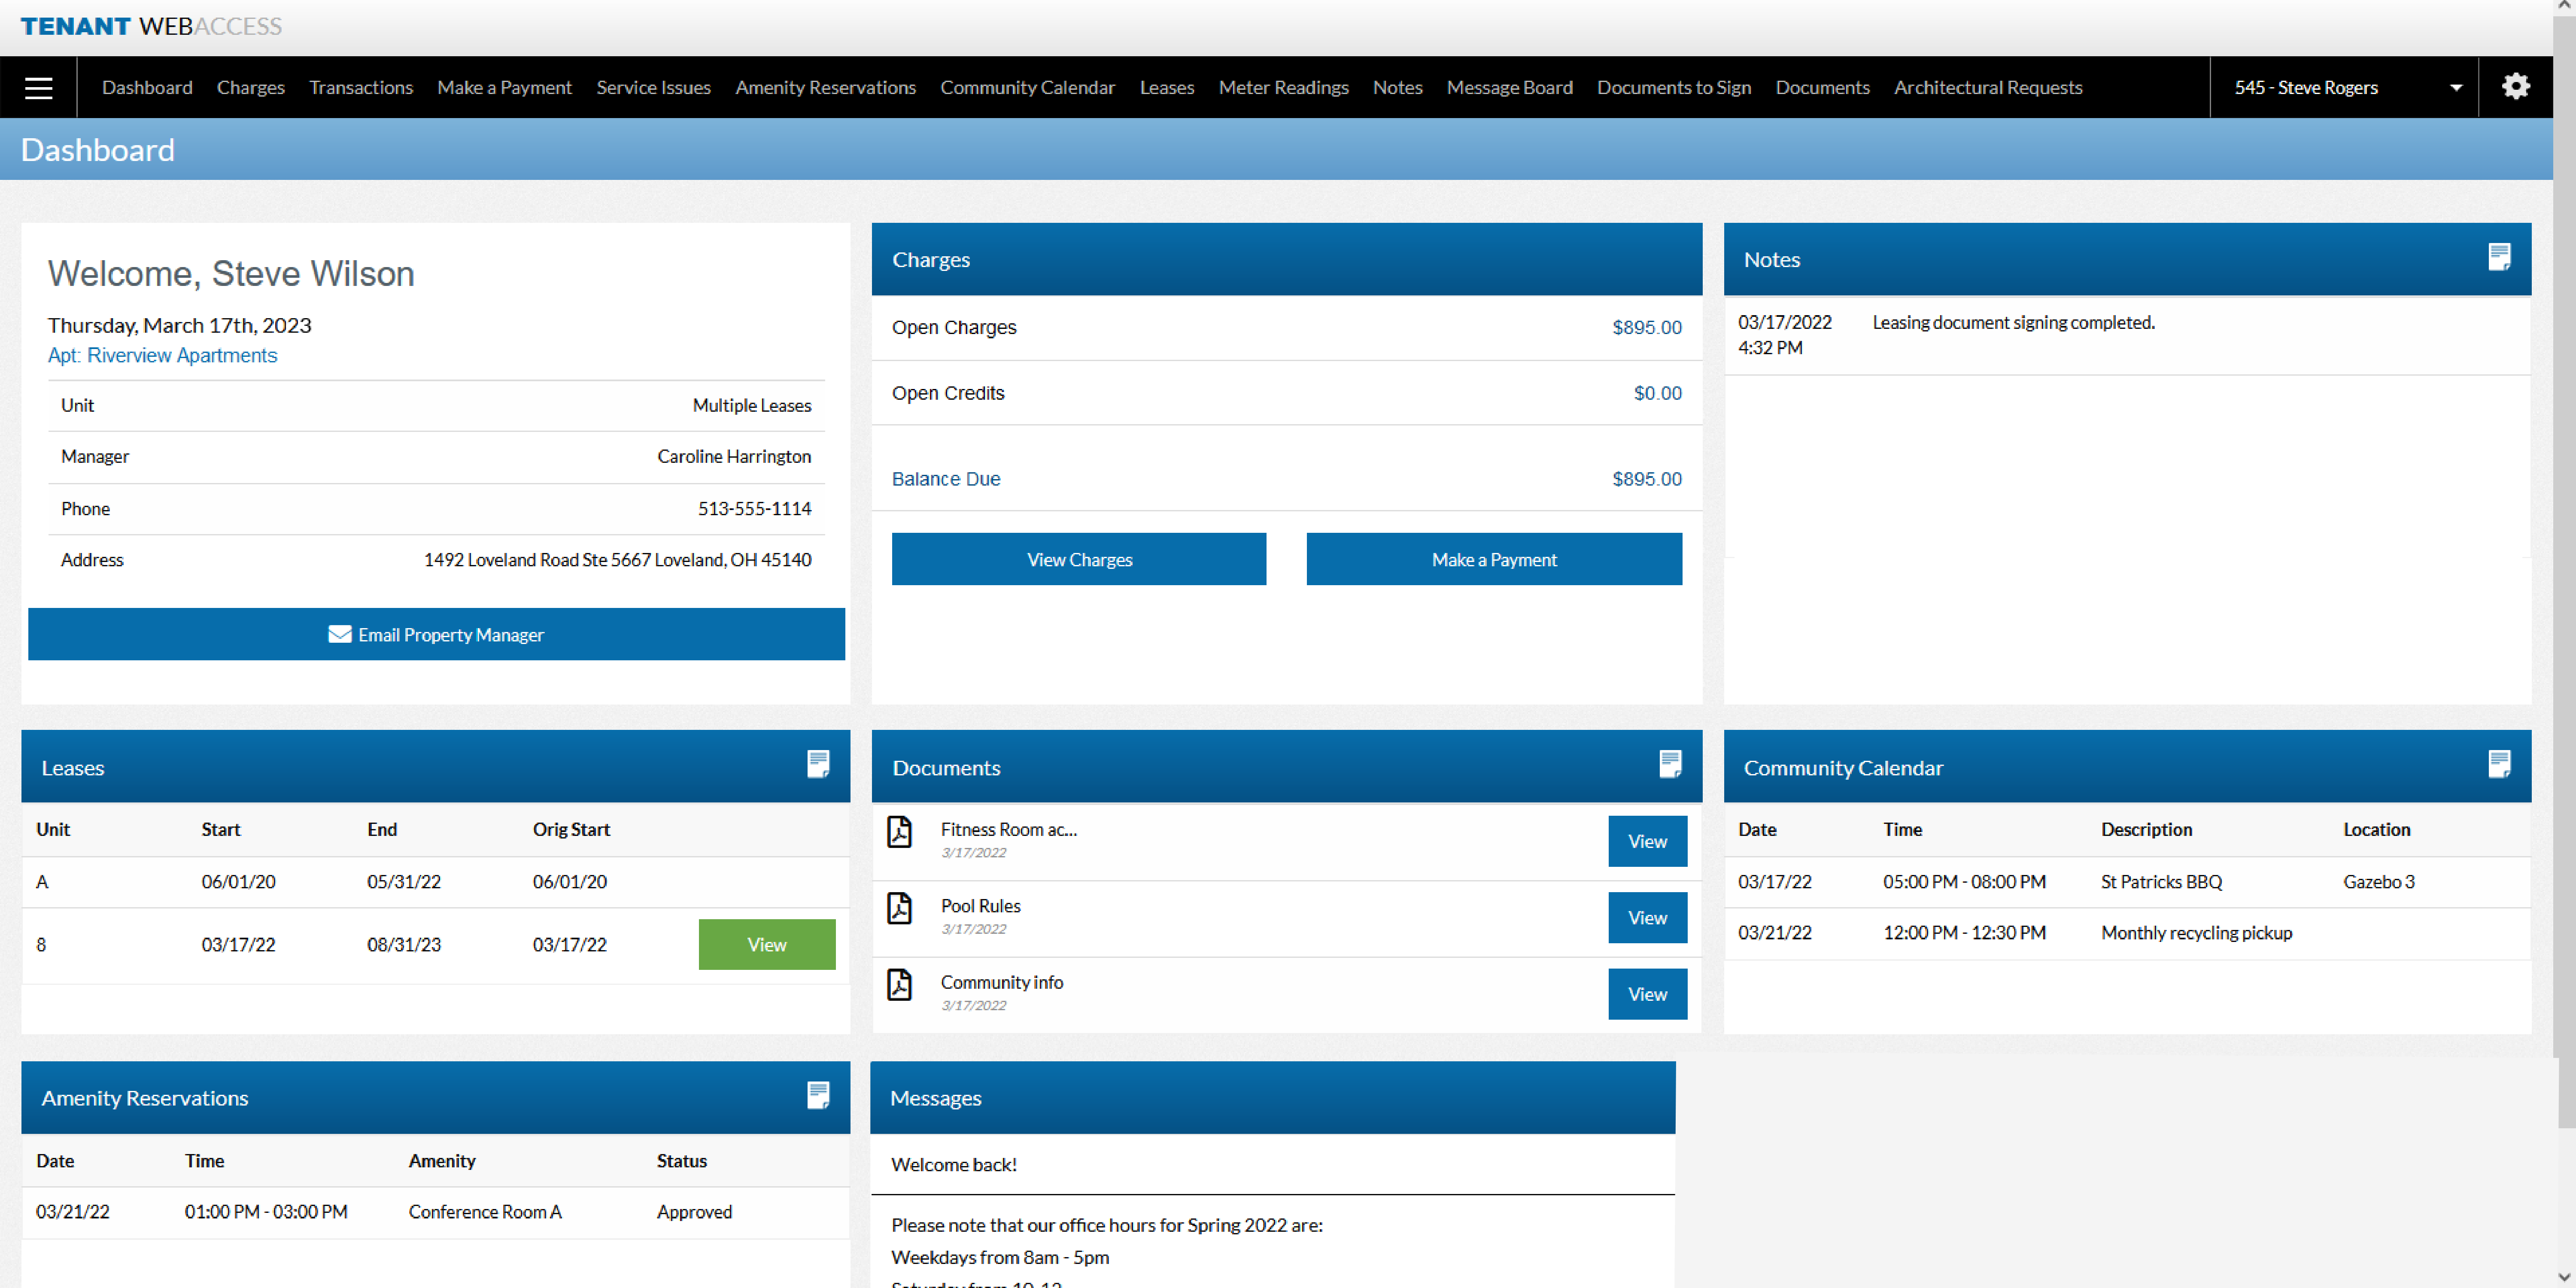Click the scrollbar up arrow
This screenshot has height=1288, width=2576.
pos(2565,6)
